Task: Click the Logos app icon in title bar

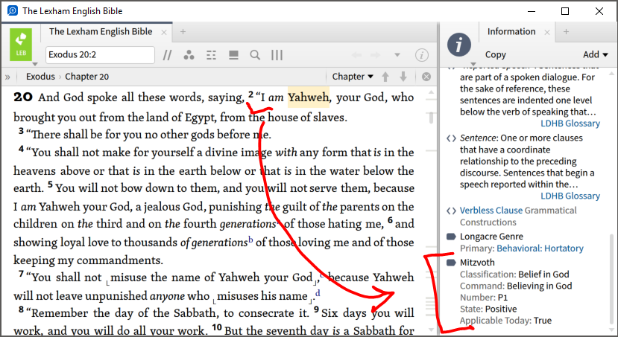Action: 13,10
